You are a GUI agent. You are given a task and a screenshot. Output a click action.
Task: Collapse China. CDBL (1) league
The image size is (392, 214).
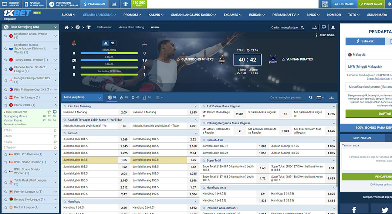(x=55, y=105)
